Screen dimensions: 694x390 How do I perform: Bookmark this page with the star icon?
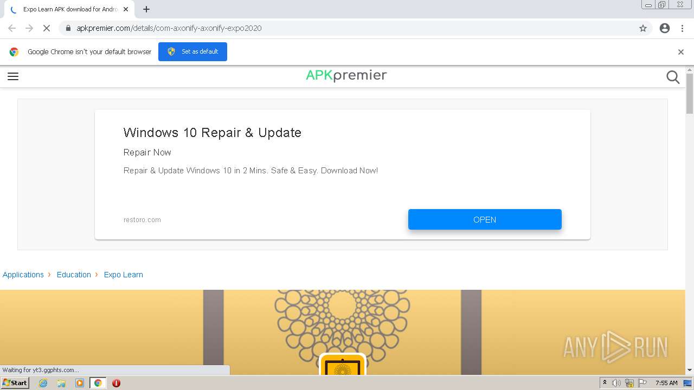pos(643,28)
